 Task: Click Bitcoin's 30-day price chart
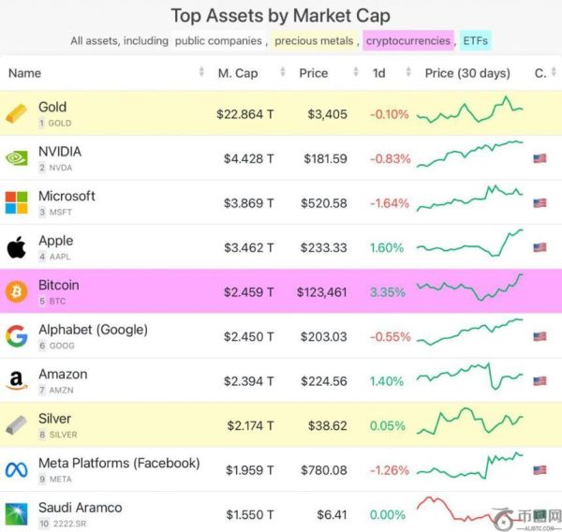470,287
